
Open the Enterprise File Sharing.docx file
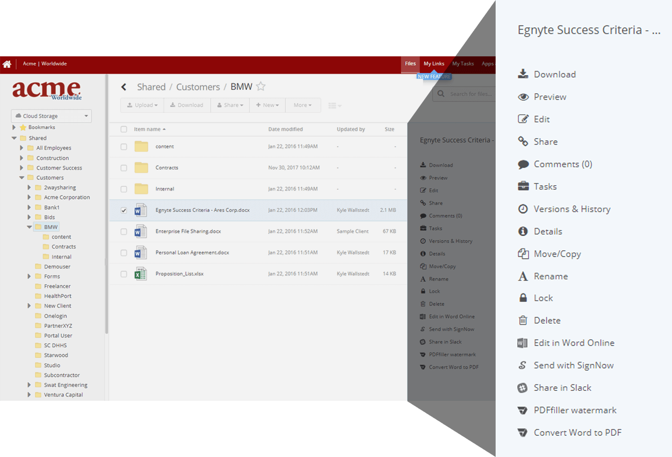point(188,231)
